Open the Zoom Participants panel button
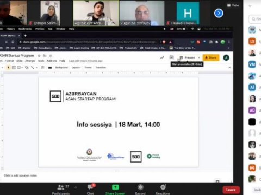Viewport: 261px width, 195px height. pyautogui.click(x=61, y=190)
